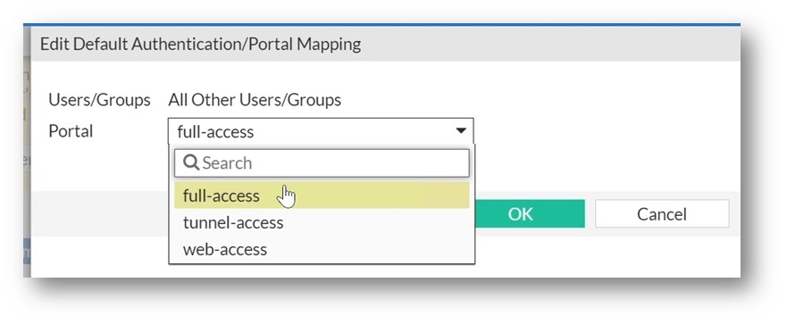
Task: Click the white dialog body right of Portal box
Action: click(x=602, y=131)
